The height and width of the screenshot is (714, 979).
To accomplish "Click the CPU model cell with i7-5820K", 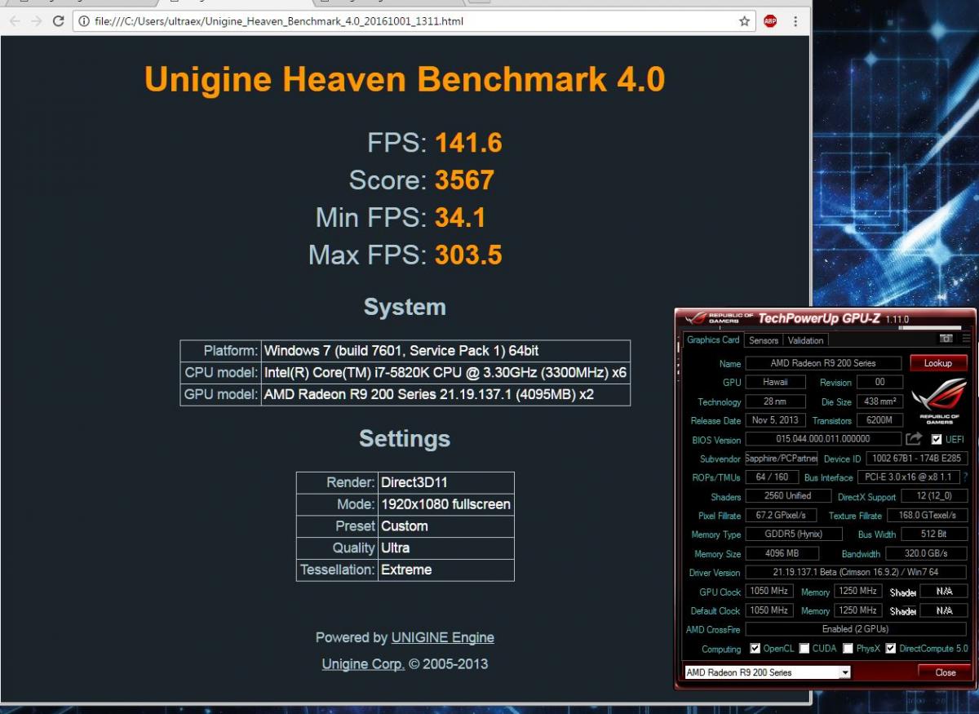I will tap(445, 373).
